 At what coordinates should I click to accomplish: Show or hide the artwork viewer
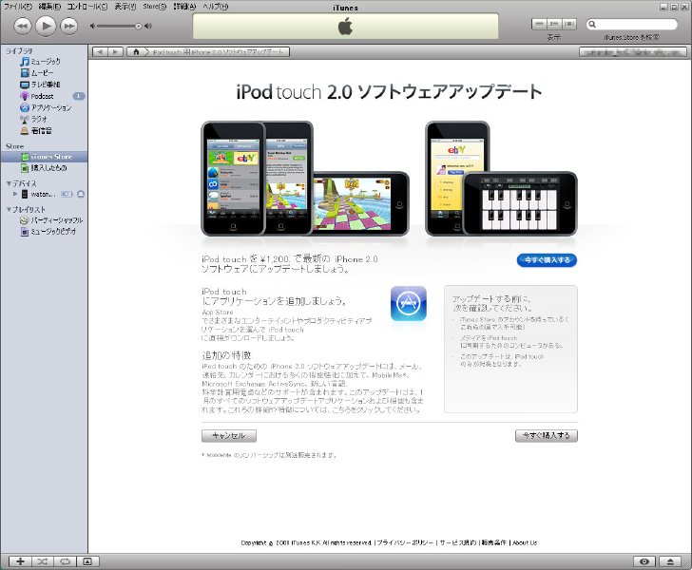pos(87,561)
